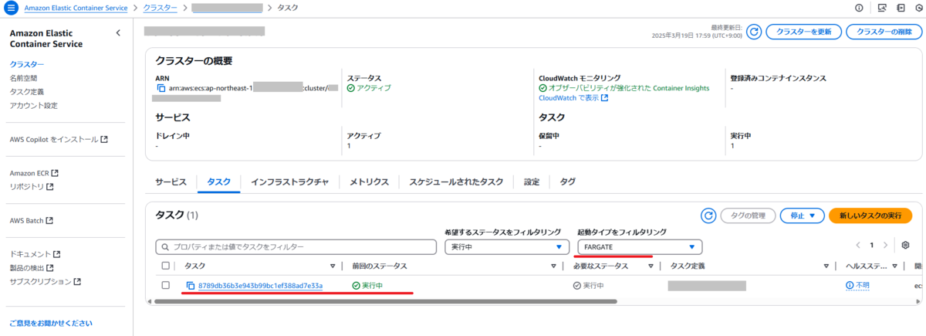Screen dimensions: 926x336
Task: Open the launch type FARGATE dropdown
Action: 640,247
